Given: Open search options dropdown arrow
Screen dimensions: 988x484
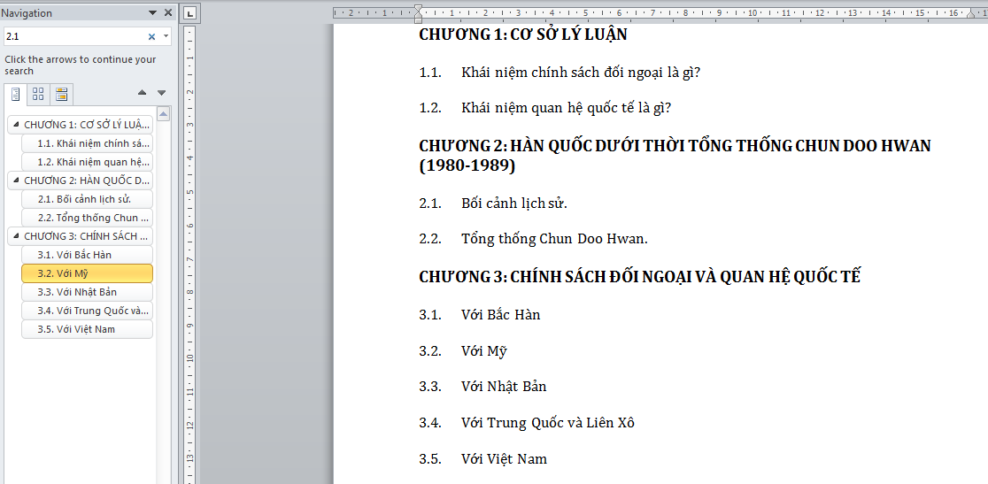Looking at the screenshot, I should 166,36.
